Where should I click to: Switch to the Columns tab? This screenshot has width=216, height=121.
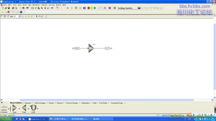(x=51, y=103)
